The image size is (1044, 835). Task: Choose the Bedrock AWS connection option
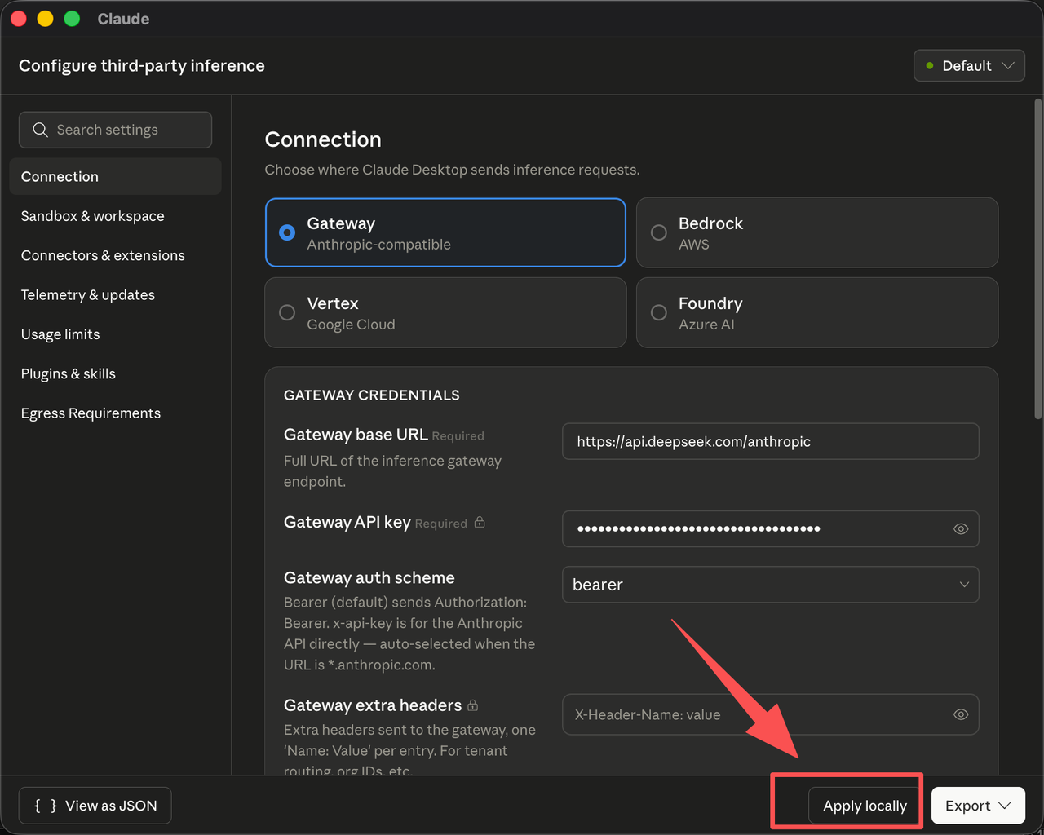817,232
